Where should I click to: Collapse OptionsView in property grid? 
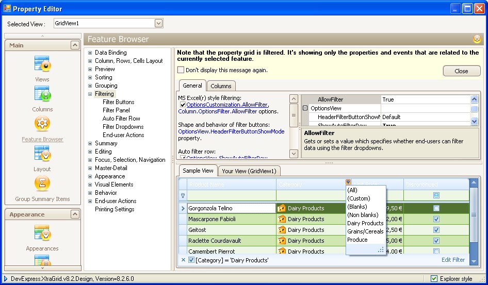tap(305, 108)
